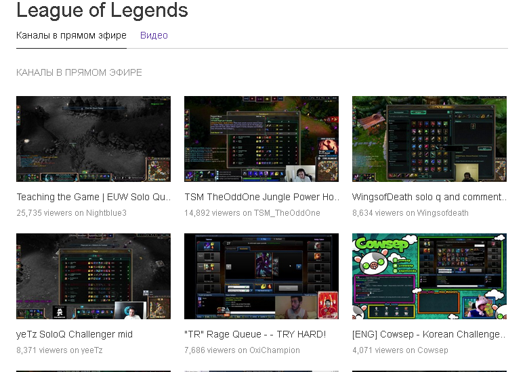Click the WingsofDeath solo q title link

tap(429, 197)
